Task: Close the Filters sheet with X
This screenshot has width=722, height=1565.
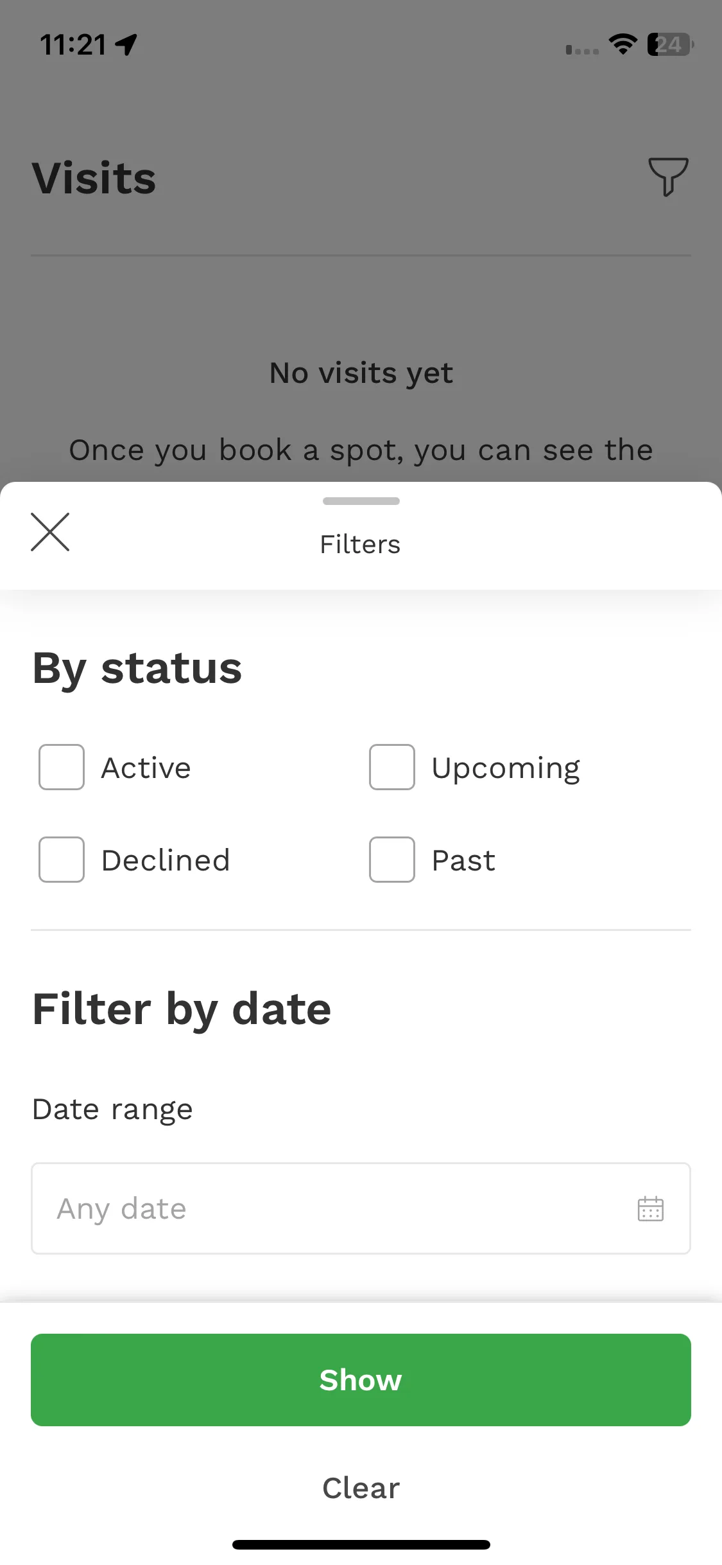Action: click(50, 532)
